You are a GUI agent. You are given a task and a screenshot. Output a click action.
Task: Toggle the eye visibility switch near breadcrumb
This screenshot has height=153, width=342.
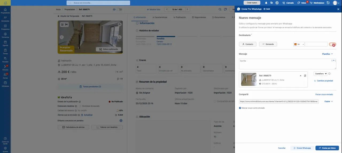click(x=119, y=9)
